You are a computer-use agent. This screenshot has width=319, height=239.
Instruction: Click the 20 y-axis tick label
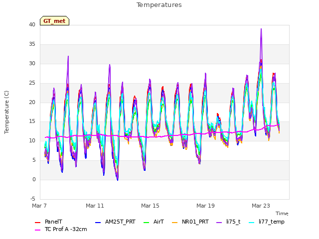(x=32, y=102)
